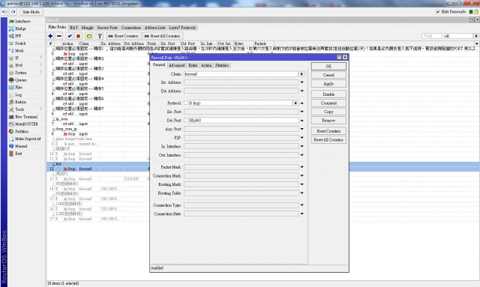Viewport: 480px width, 287px height.
Task: Click the lock icon beside Hide Passwords
Action: click(x=476, y=12)
